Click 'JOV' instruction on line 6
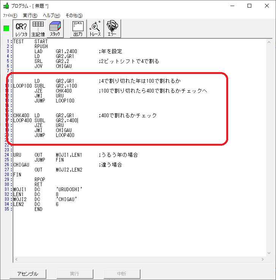 (39, 66)
